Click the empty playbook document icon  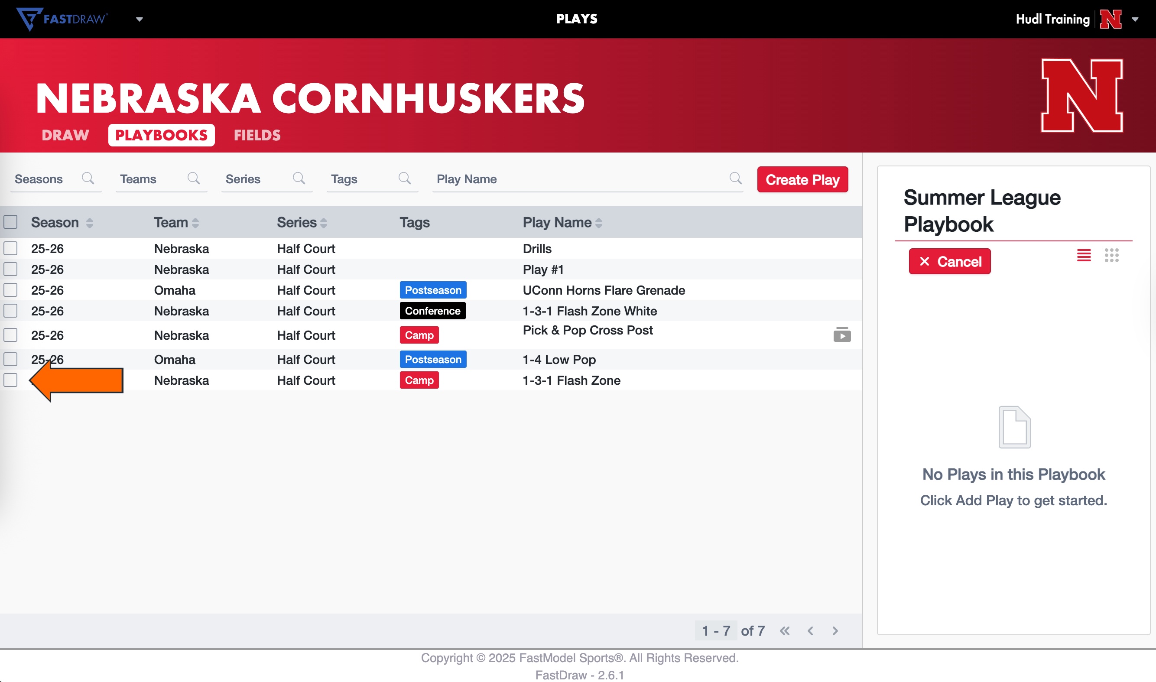[x=1014, y=427]
